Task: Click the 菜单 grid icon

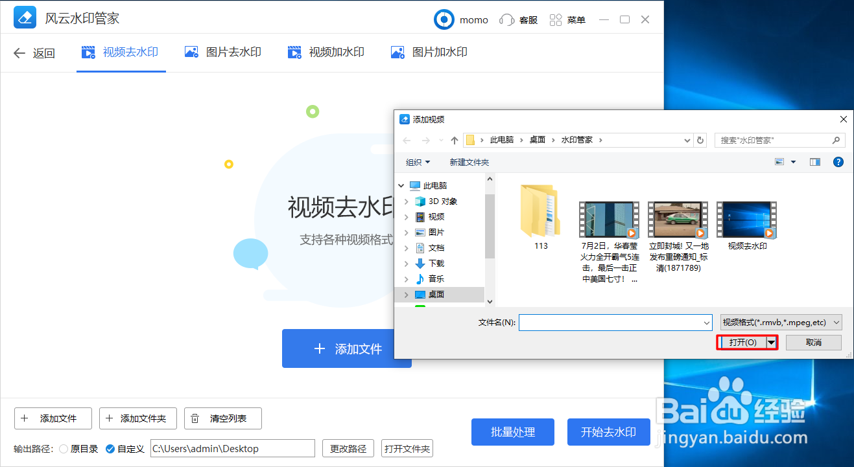Action: 556,19
